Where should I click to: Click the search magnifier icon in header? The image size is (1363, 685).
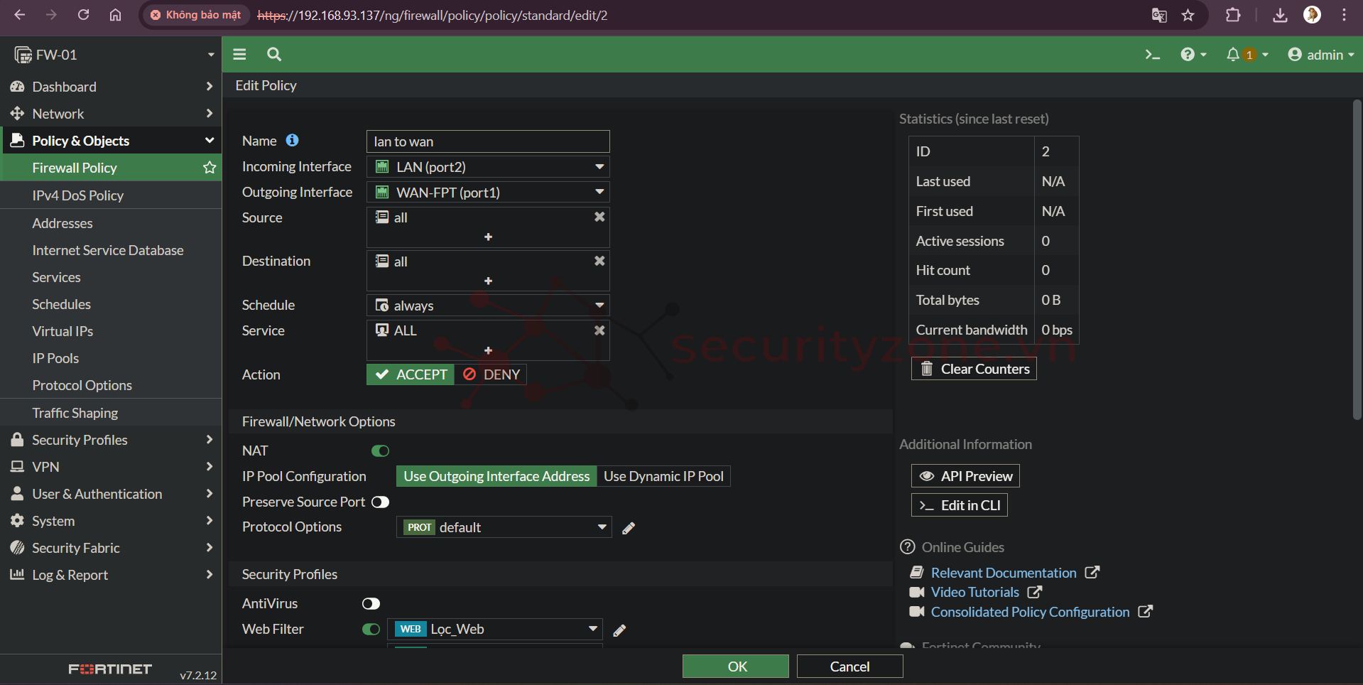point(274,54)
